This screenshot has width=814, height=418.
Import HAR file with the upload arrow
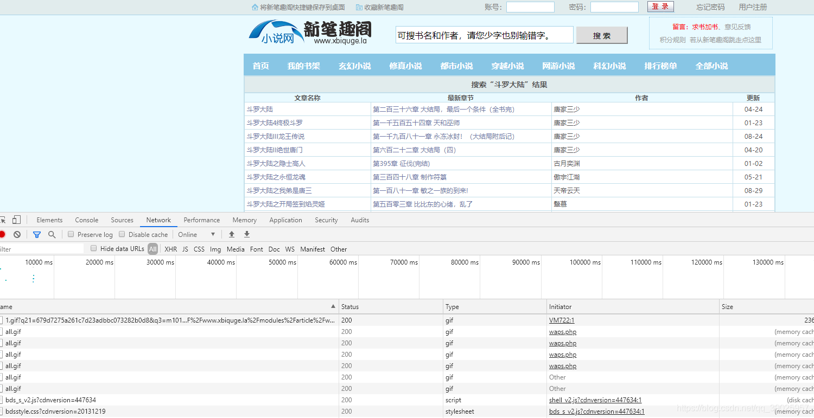tap(232, 234)
